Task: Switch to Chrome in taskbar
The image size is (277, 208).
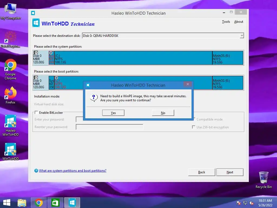Action: tap(39, 203)
